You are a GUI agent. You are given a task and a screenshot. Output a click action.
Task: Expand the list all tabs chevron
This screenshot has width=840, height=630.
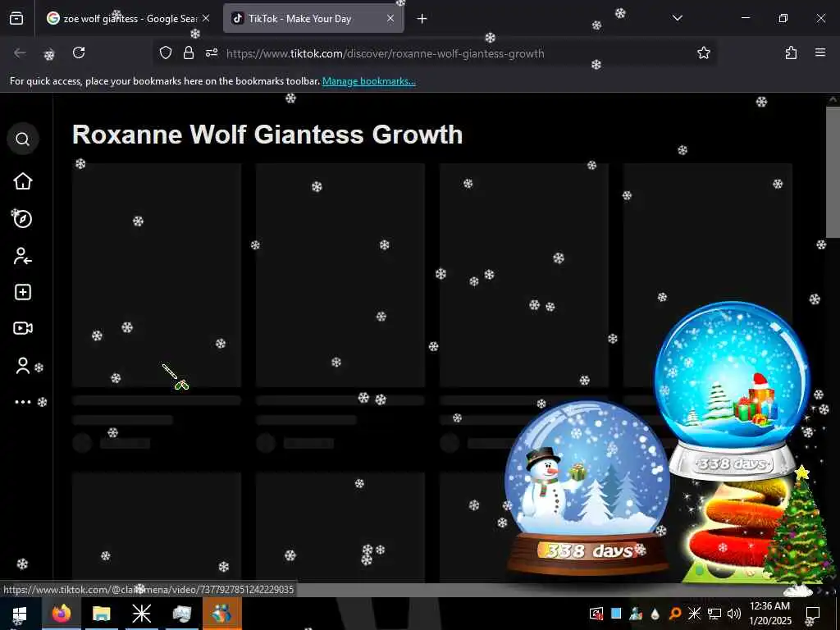click(x=677, y=18)
